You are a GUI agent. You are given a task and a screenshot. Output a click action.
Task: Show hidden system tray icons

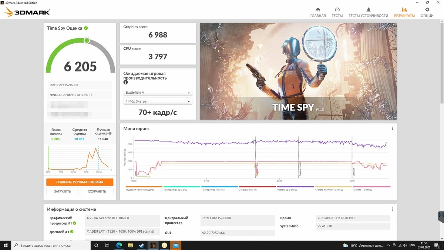click(x=389, y=245)
